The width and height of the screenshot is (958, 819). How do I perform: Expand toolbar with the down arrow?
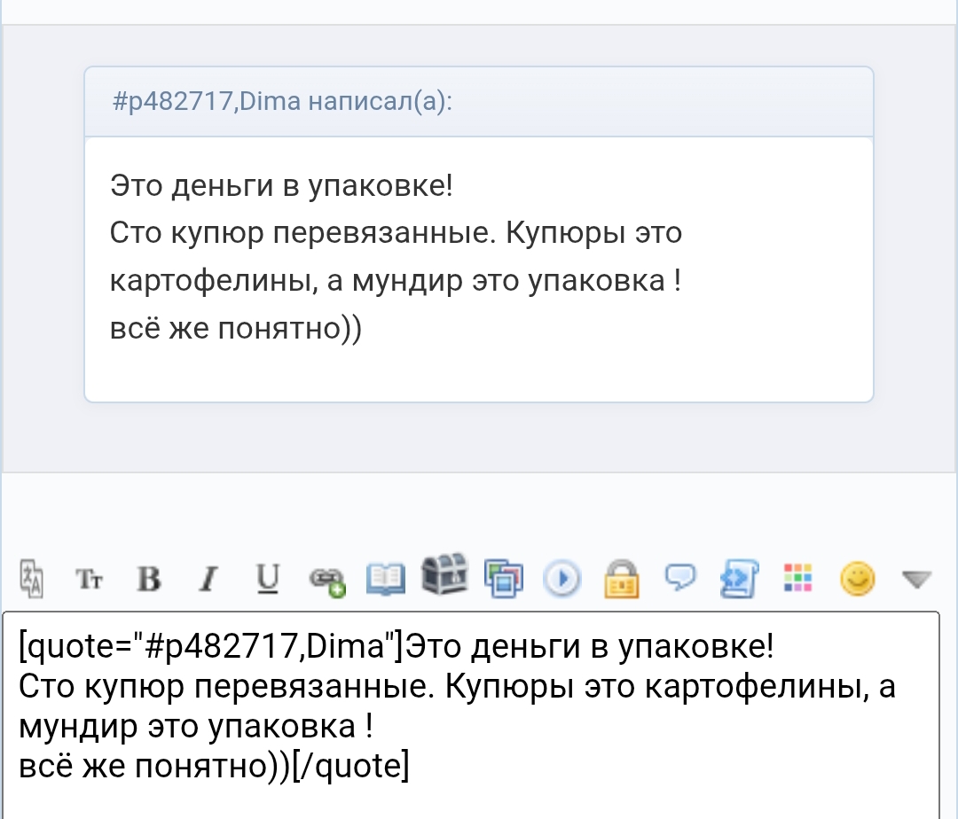coord(916,580)
